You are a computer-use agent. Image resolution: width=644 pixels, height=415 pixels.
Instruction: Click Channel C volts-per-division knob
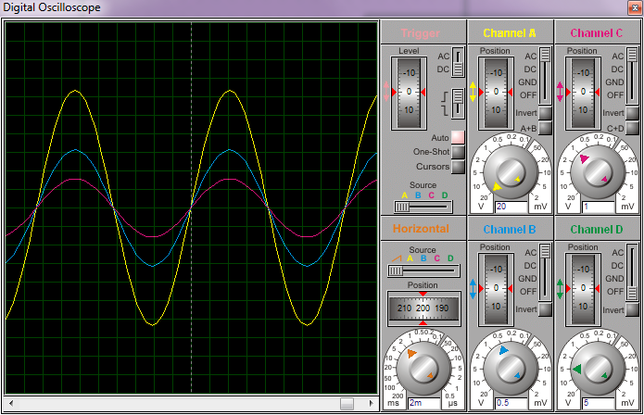point(598,171)
